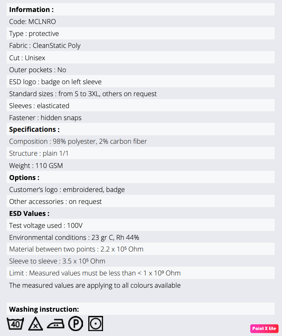Click the Information heading
This screenshot has width=282, height=336.
[x=31, y=10]
